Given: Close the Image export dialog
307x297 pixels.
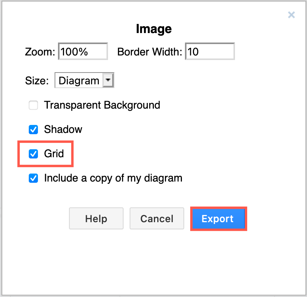Looking at the screenshot, I should pyautogui.click(x=291, y=15).
